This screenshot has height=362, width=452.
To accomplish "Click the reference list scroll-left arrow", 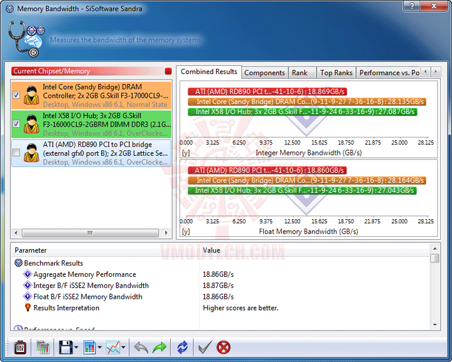I will pyautogui.click(x=16, y=233).
